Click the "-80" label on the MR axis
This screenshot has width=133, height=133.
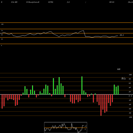pyautogui.click(x=130, y=113)
